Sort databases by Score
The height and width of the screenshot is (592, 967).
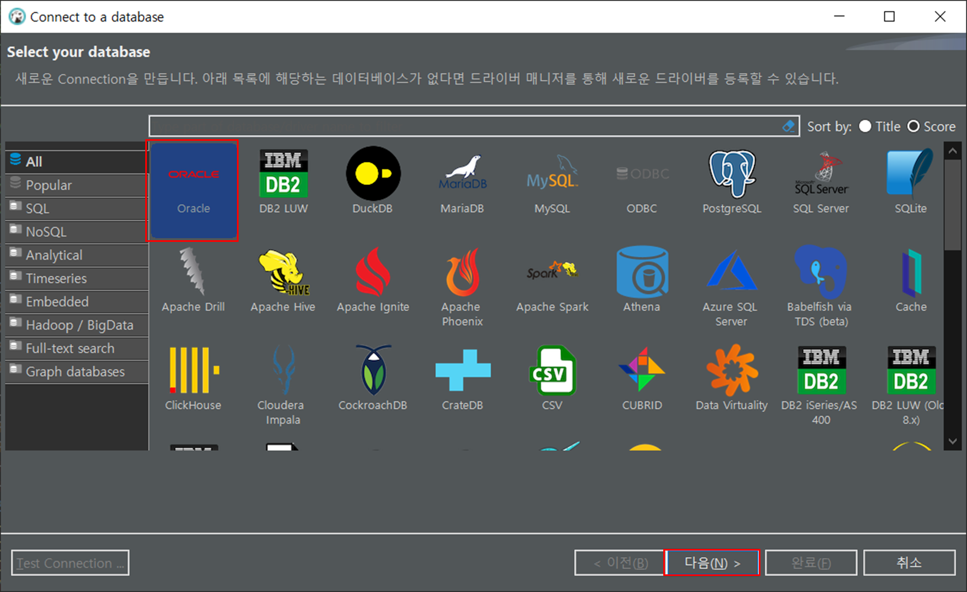[931, 126]
